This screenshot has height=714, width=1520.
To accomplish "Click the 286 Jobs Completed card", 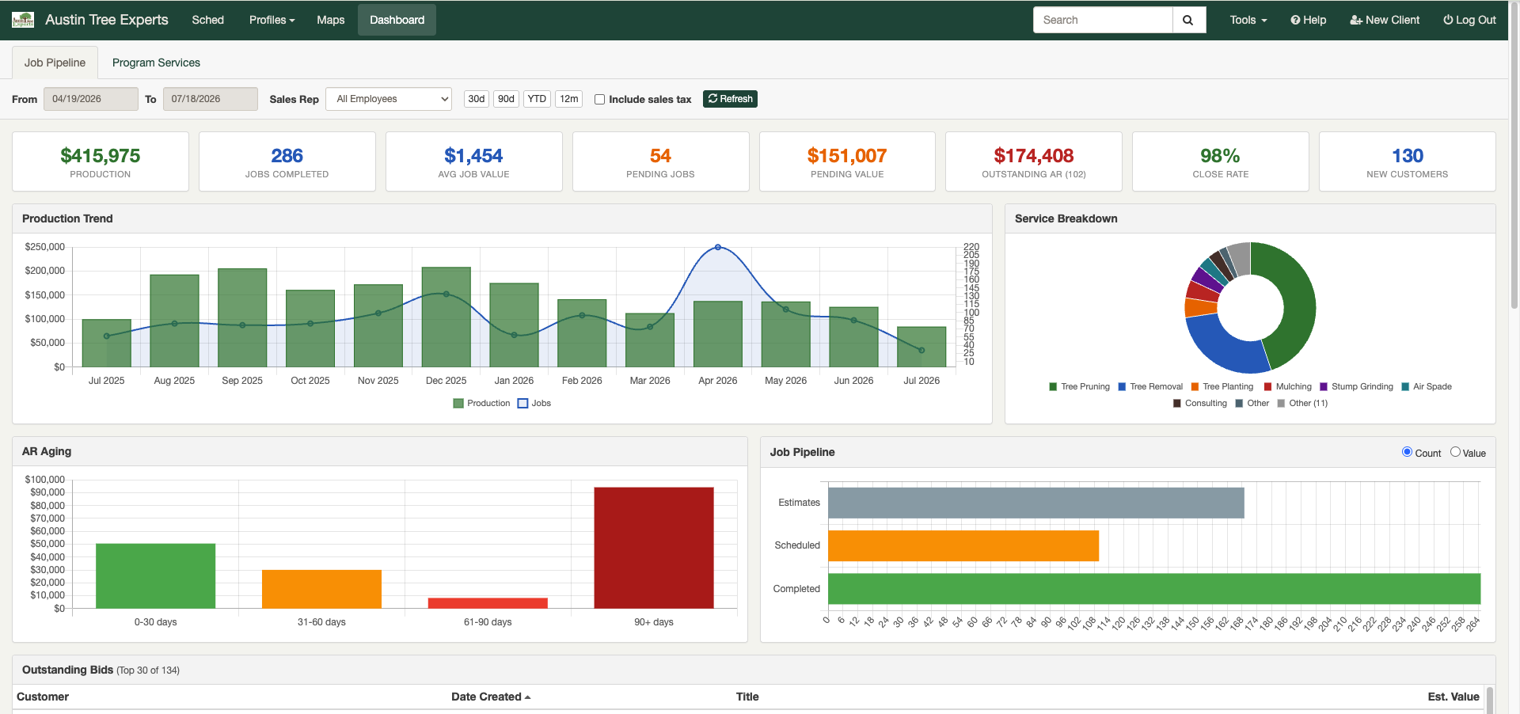I will (287, 161).
